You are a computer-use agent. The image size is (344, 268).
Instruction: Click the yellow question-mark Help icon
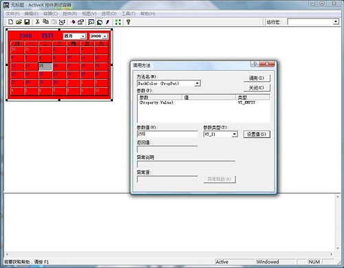point(128,22)
